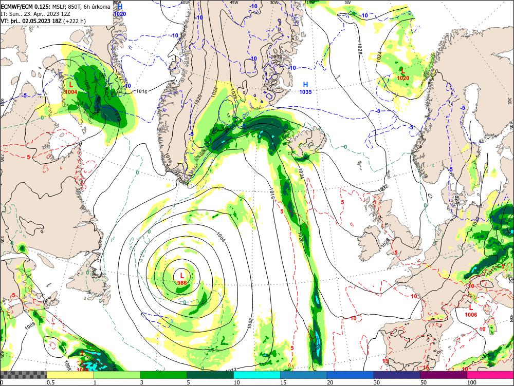Click the legend tick label "100"

(x=472, y=382)
